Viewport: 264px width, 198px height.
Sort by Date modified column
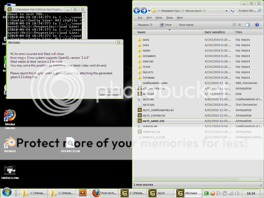[x=218, y=32]
